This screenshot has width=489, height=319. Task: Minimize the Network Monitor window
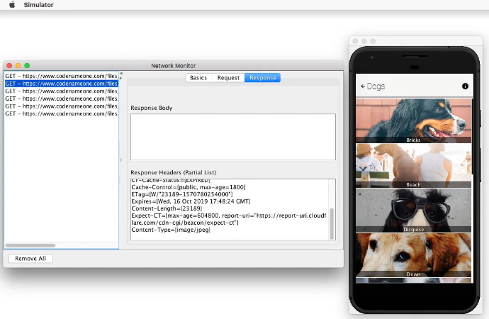tap(18, 65)
